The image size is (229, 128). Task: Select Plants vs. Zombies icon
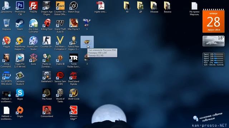click(47, 58)
